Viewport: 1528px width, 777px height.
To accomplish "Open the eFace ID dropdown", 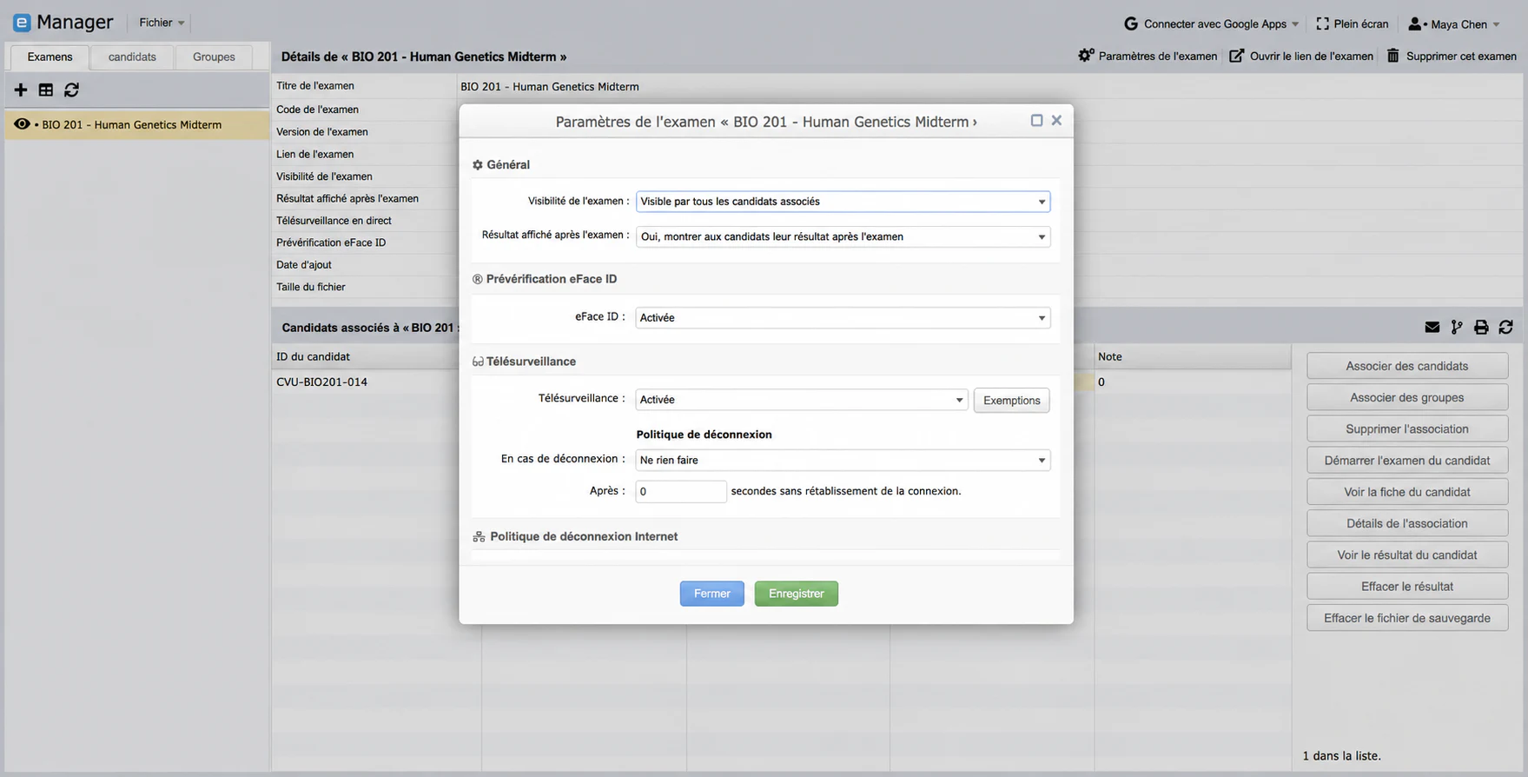I will click(x=843, y=318).
